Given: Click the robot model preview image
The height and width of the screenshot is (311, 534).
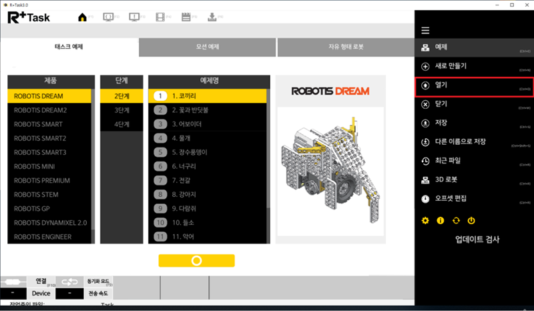Looking at the screenshot, I should [330, 172].
